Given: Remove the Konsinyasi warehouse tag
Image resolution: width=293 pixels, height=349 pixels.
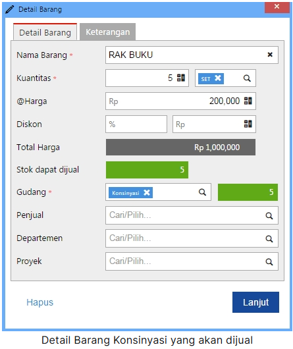Looking at the screenshot, I should [x=147, y=192].
